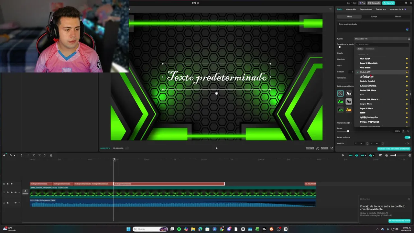Mute the video track speaker icon
414x233 pixels.
[15, 192]
